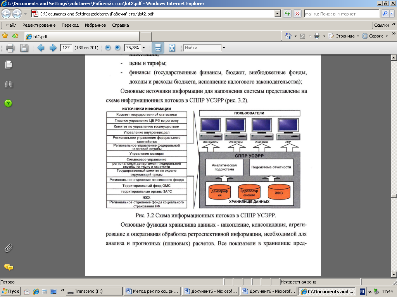Image resolution: width=397 pixels, height=297 pixels.
Task: Click Add to Favorites star-plus icon
Action: (15, 36)
